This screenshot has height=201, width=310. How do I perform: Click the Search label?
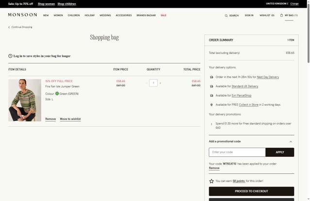tap(234, 16)
